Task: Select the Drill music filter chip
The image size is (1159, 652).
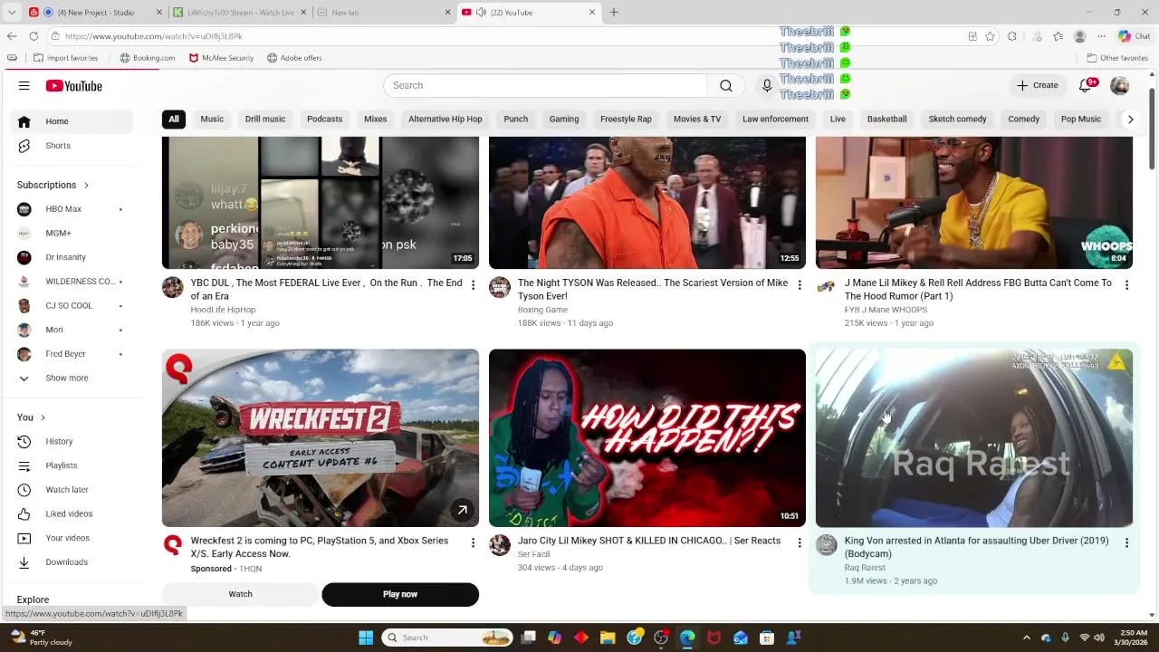Action: (265, 120)
